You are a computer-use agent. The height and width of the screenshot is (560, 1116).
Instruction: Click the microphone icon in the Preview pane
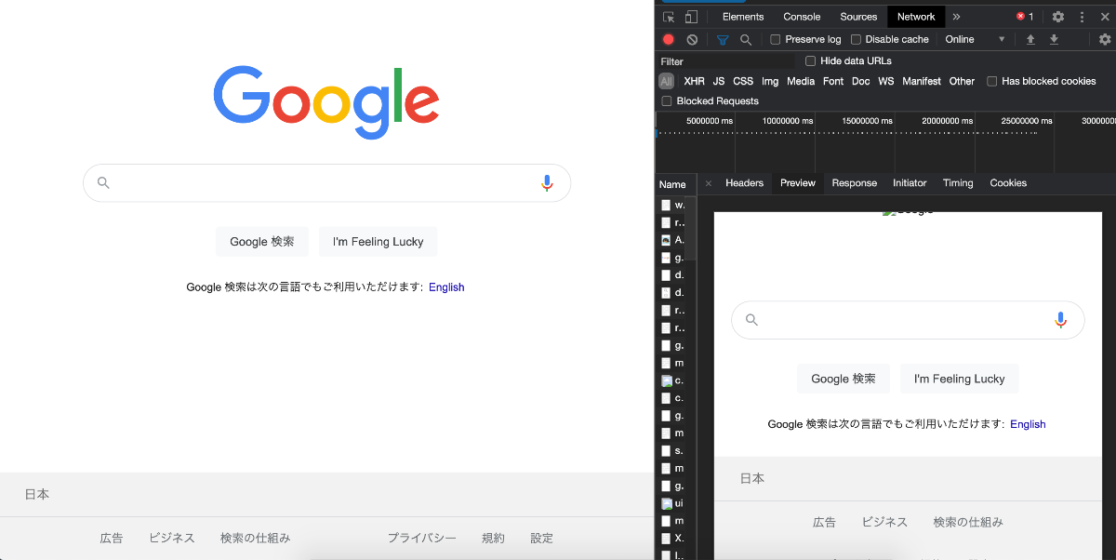coord(1061,320)
